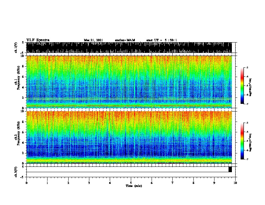
Task: Click the "4" kHz tick on ch.2 axis
Action: pos(23,143)
